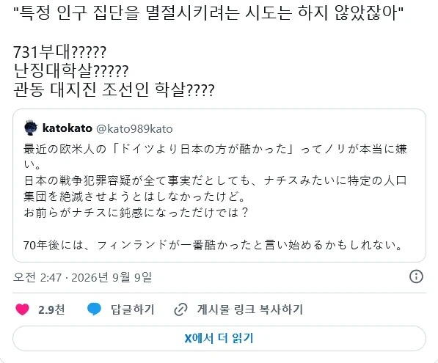Click the 70年後には、フィンランド sentence
Image resolution: width=438 pixels, height=363 pixels.
[x=213, y=245]
